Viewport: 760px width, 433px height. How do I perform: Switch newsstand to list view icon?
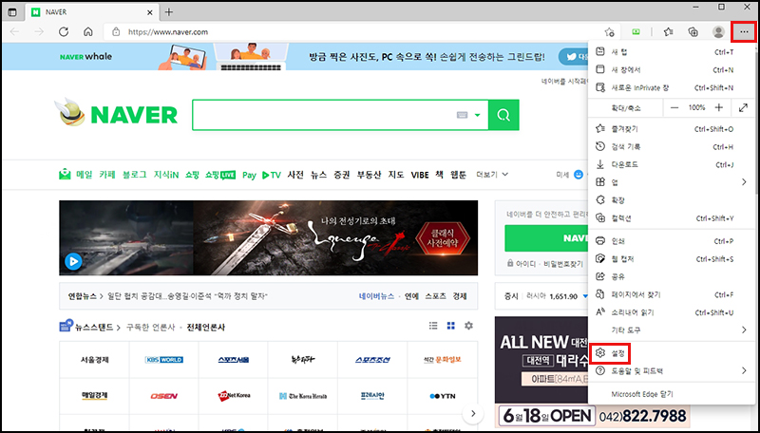433,326
